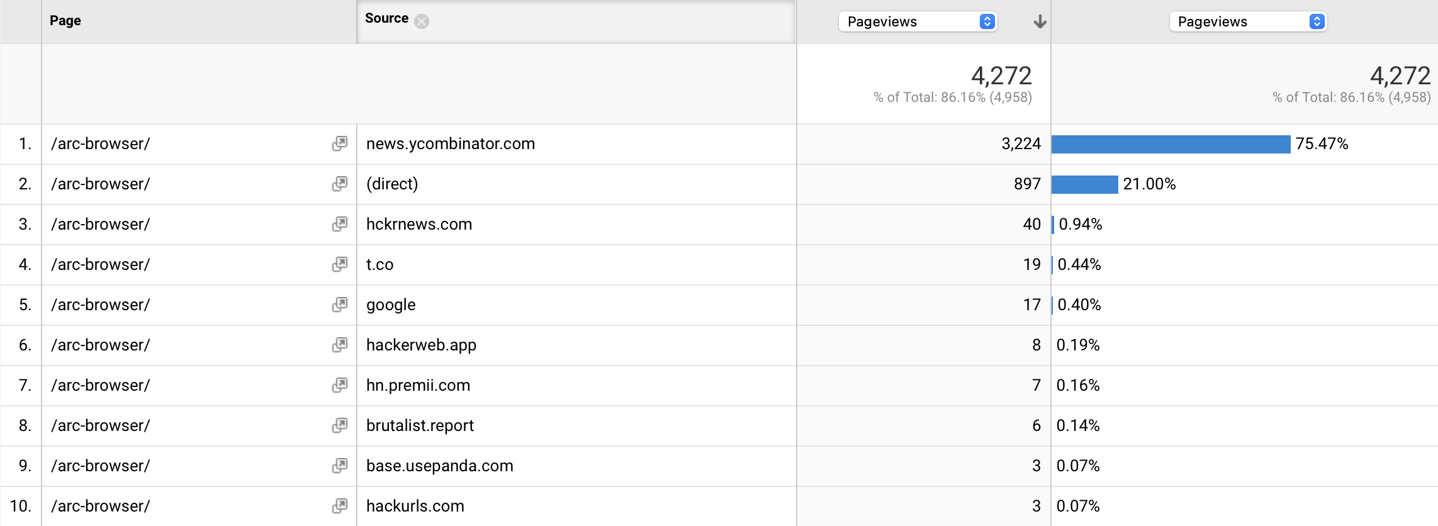
Task: Open news.ycombinator.com row page in new window
Action: (x=340, y=143)
